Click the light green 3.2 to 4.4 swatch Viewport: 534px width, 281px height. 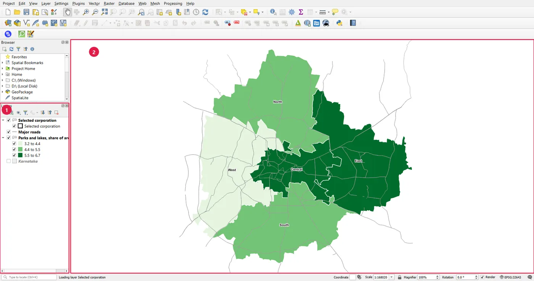click(x=20, y=144)
